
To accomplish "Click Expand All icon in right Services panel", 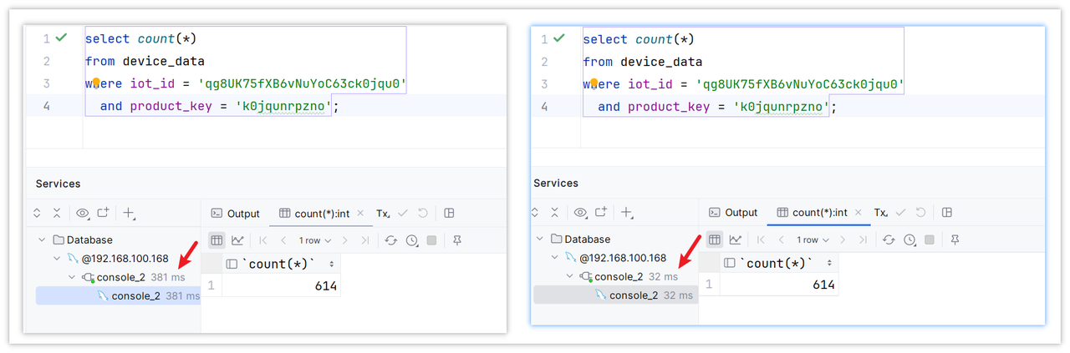I will 536,213.
